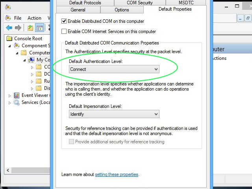
Task: Check additional security for reference tracking
Action: tap(71, 142)
